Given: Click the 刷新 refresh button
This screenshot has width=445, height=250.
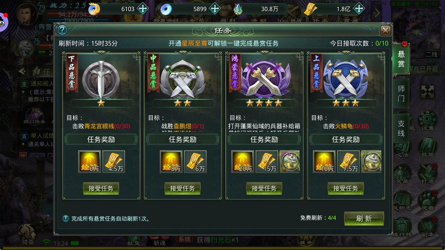Looking at the screenshot, I should tap(364, 218).
